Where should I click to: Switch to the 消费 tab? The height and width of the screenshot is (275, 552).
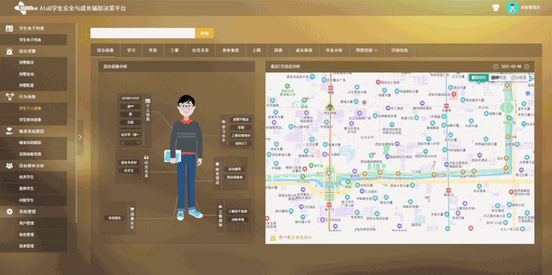point(278,51)
